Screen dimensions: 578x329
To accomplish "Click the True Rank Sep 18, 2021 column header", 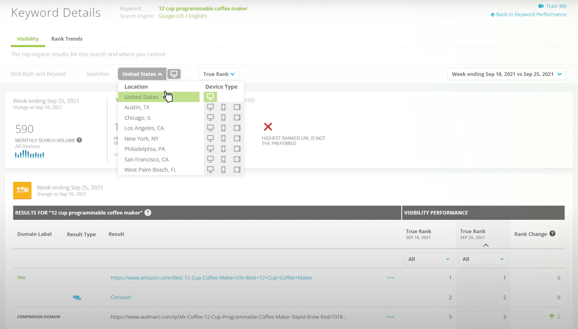I will pos(419,234).
